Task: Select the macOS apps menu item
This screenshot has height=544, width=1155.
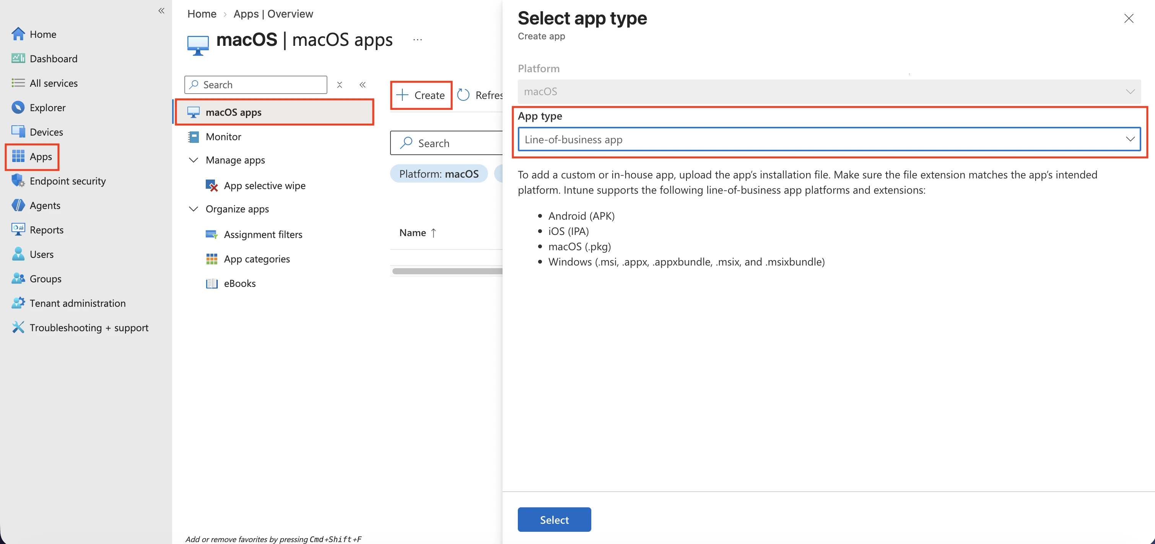Action: pyautogui.click(x=274, y=112)
